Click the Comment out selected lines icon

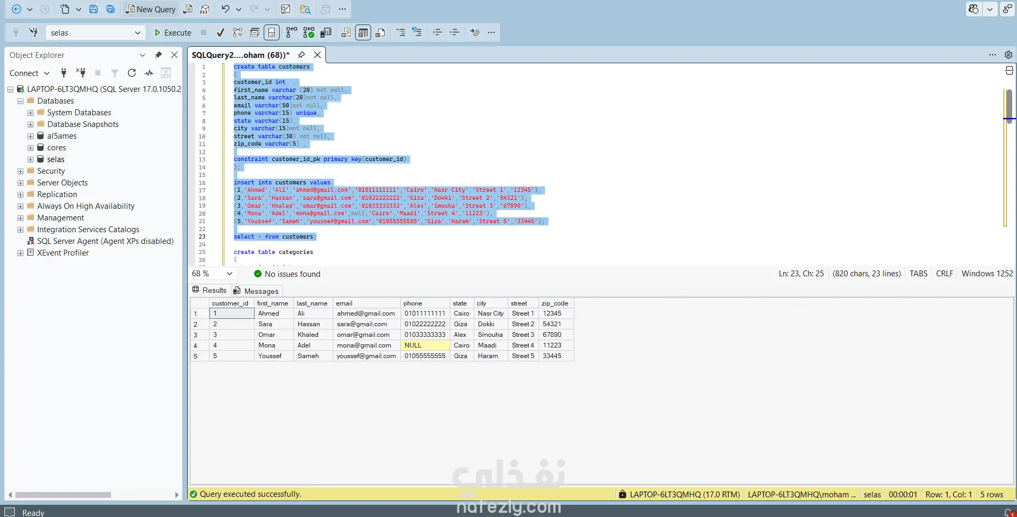401,33
